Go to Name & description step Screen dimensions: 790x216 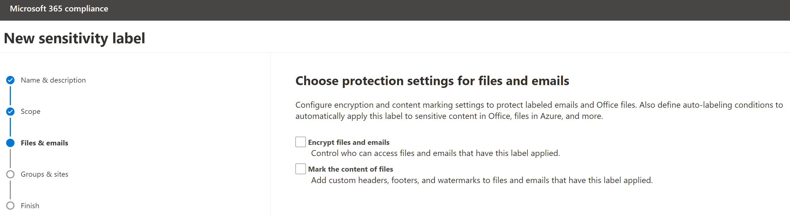click(x=53, y=80)
